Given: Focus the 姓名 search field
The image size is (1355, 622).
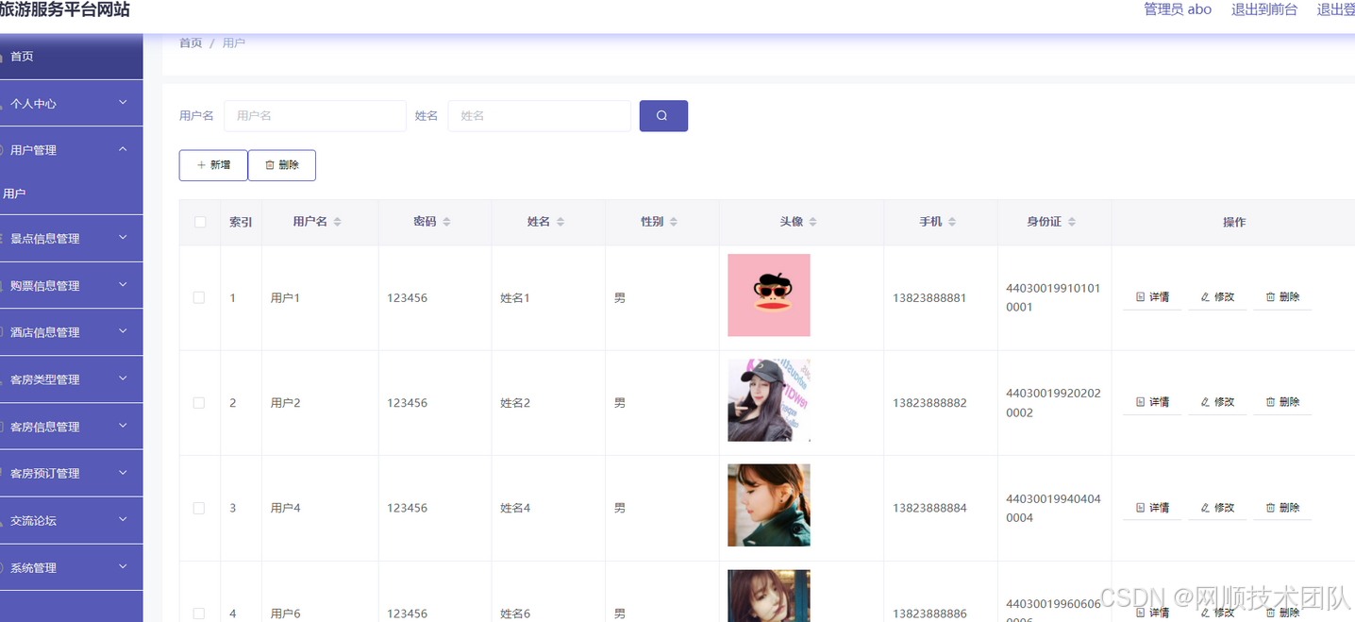Looking at the screenshot, I should pos(539,116).
